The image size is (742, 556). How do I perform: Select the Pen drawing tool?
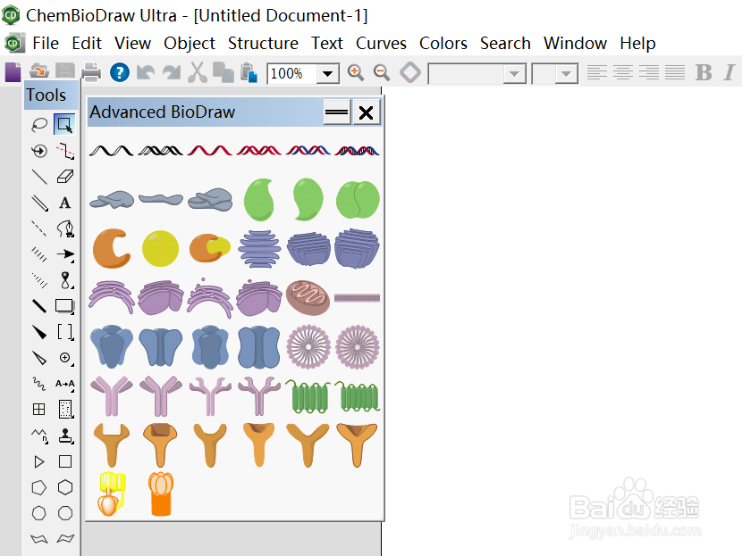point(65,228)
